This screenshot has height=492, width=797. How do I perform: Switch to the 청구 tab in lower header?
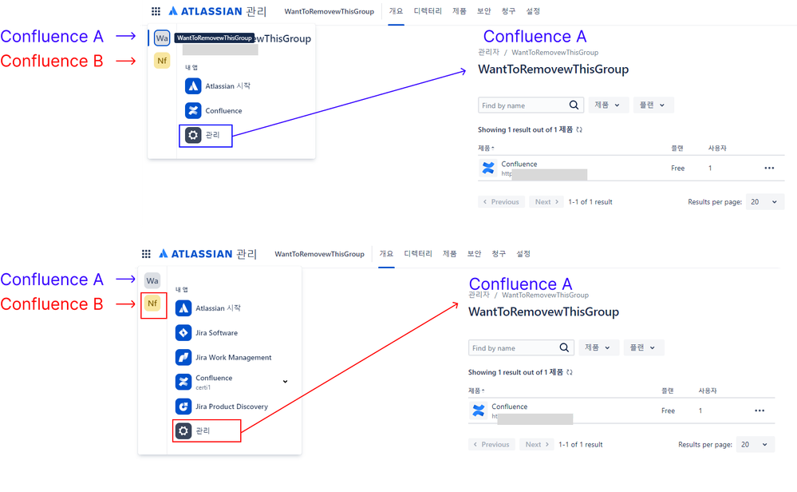point(499,254)
